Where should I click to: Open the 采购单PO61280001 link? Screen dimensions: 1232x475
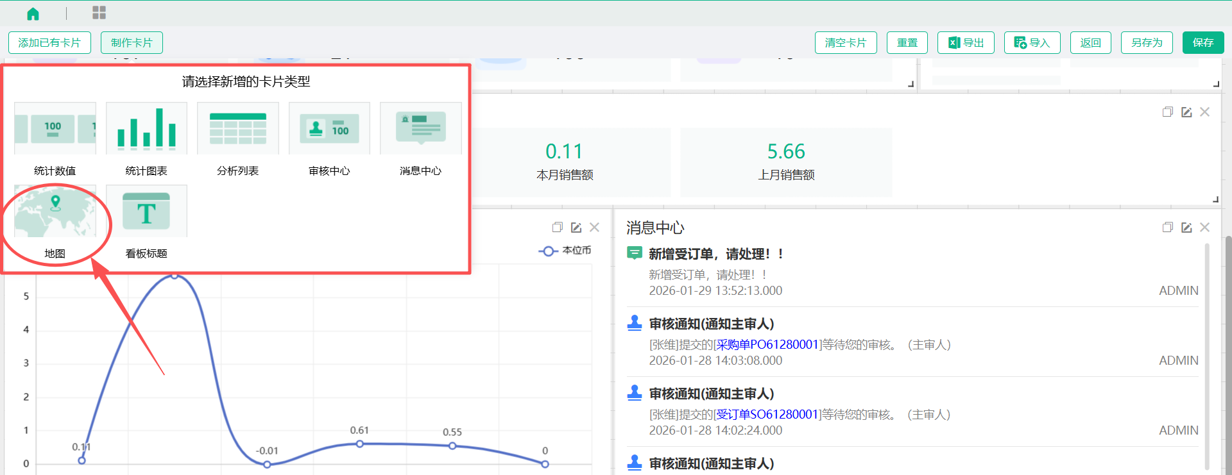click(767, 345)
